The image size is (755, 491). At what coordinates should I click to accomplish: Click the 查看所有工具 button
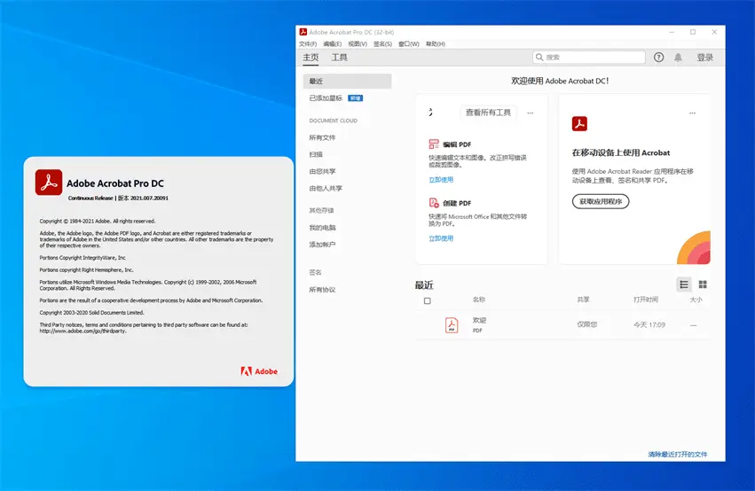tap(488, 113)
